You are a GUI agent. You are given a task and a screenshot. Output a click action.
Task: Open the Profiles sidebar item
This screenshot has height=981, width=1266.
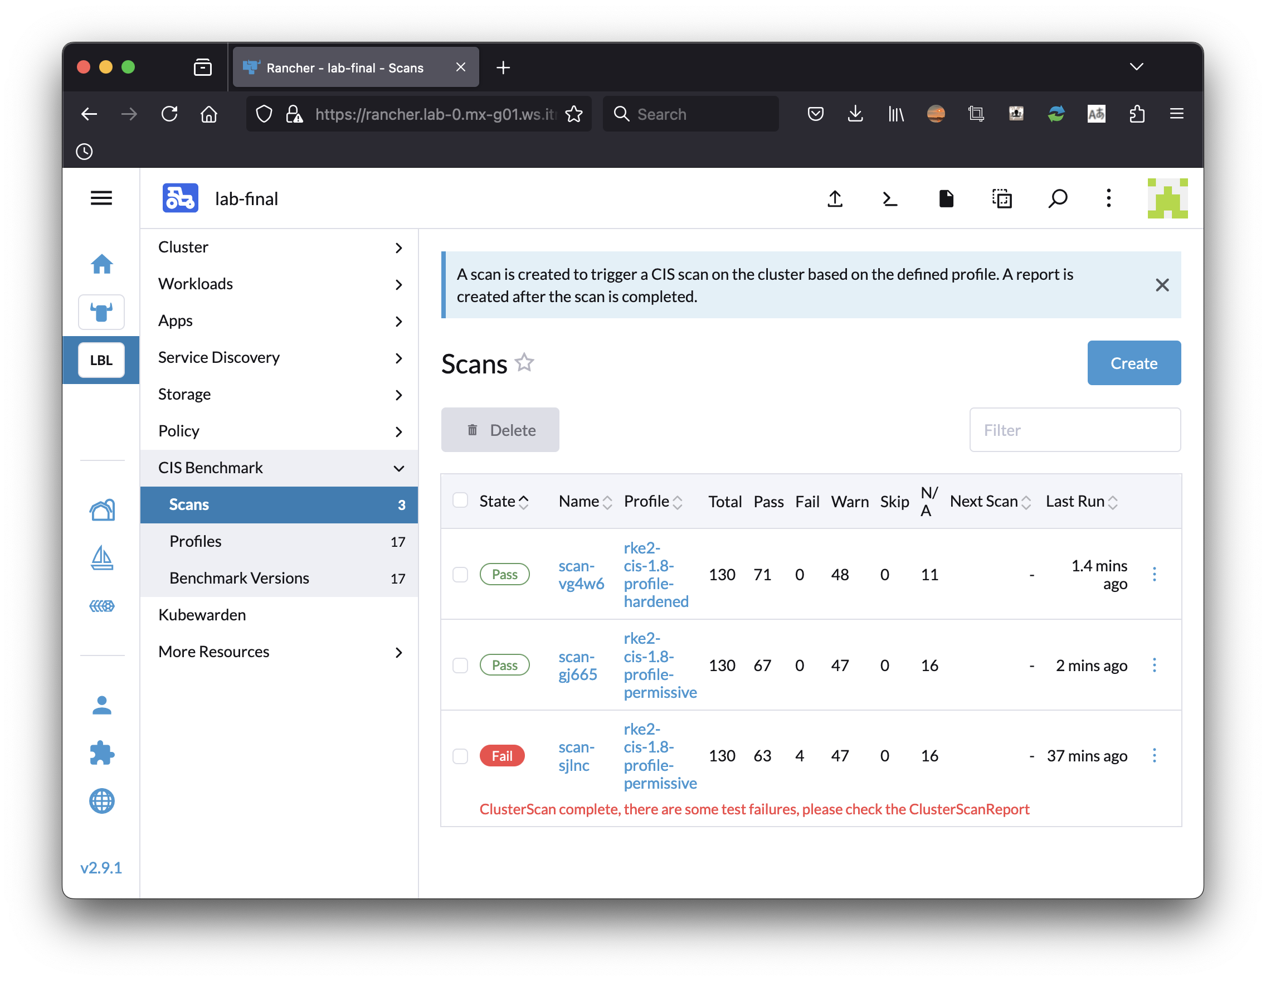tap(279, 542)
